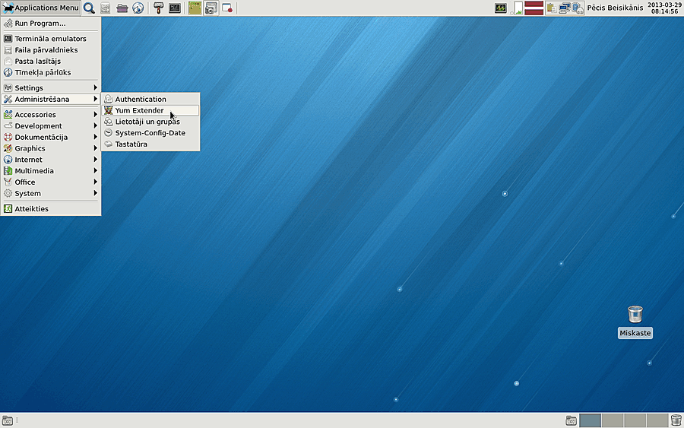Expand the Multimedia submenu
The width and height of the screenshot is (684, 428).
[x=51, y=171]
